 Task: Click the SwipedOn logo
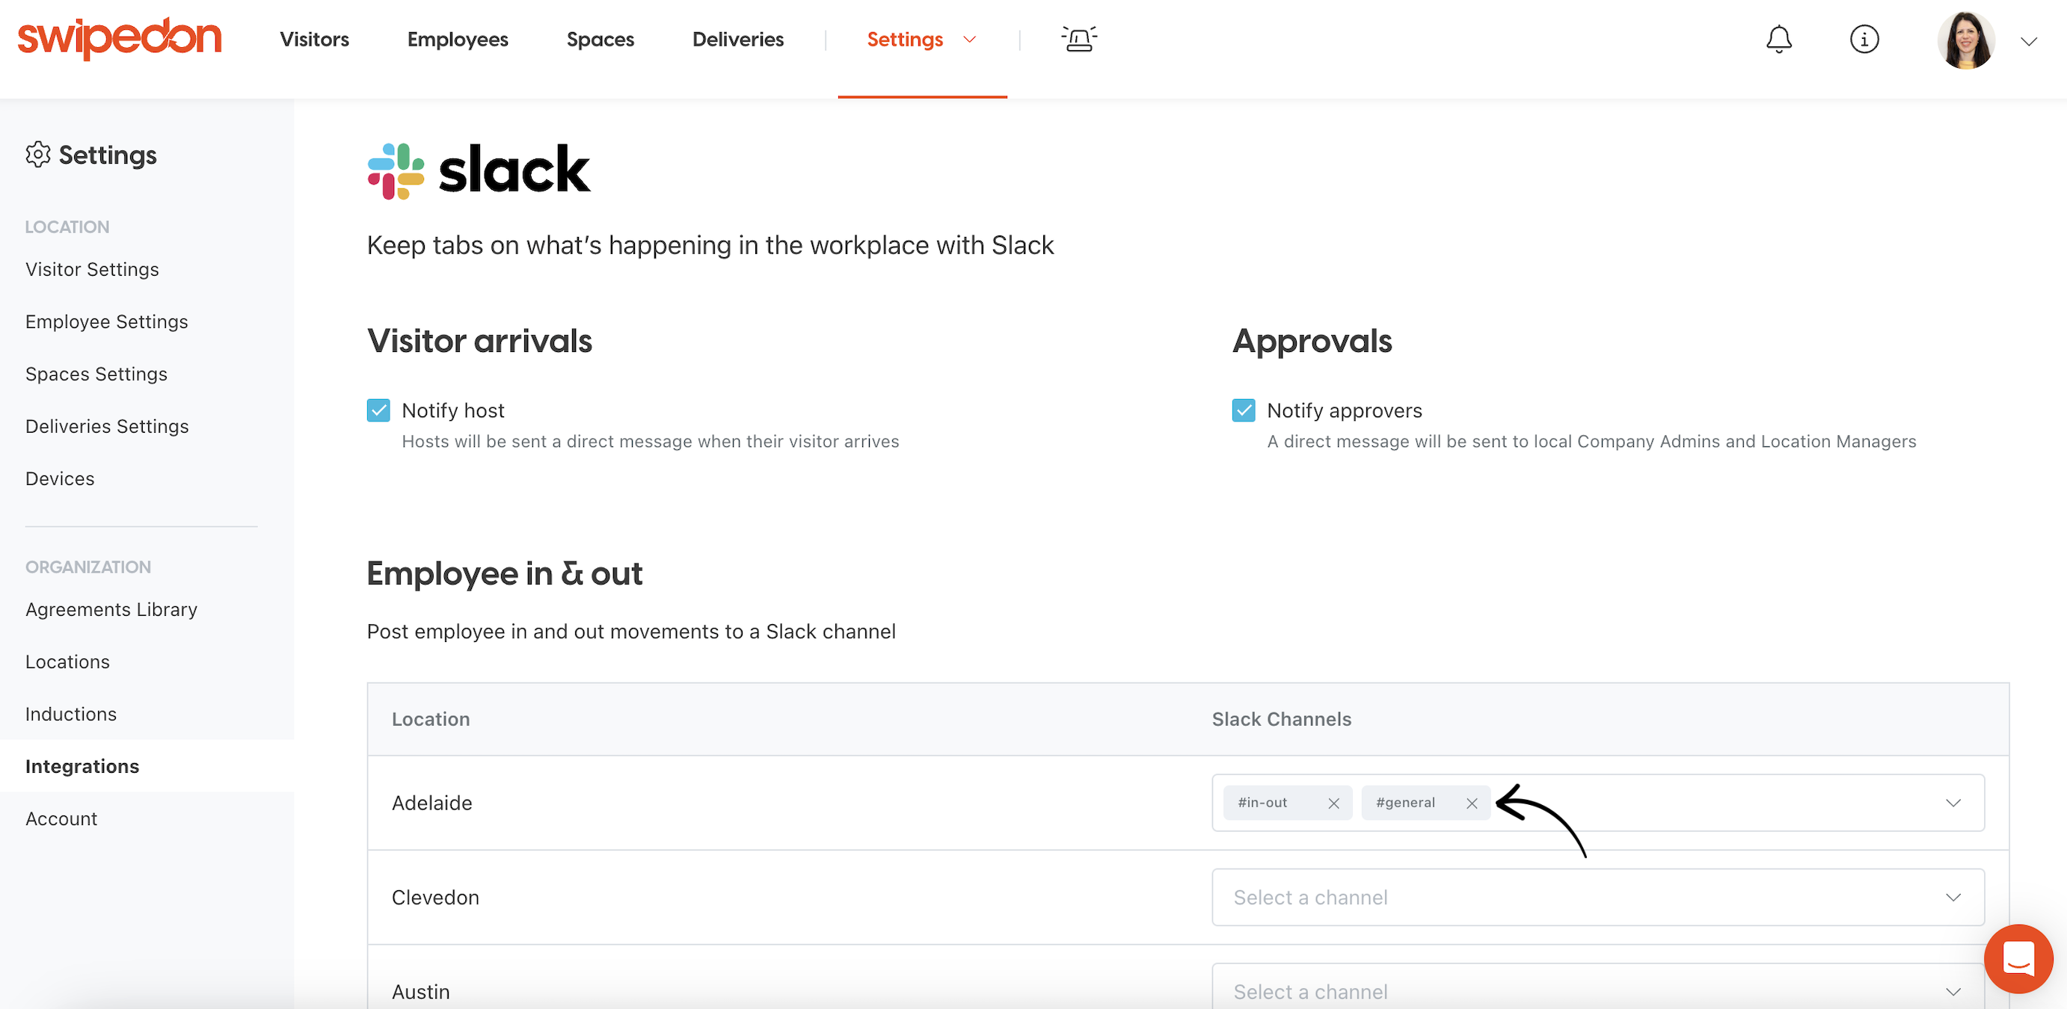click(120, 37)
